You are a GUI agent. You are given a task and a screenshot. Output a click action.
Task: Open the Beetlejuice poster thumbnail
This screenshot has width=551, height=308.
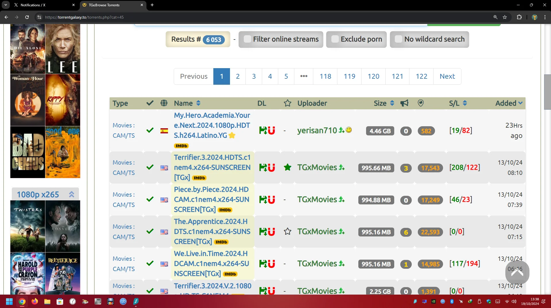click(63, 273)
